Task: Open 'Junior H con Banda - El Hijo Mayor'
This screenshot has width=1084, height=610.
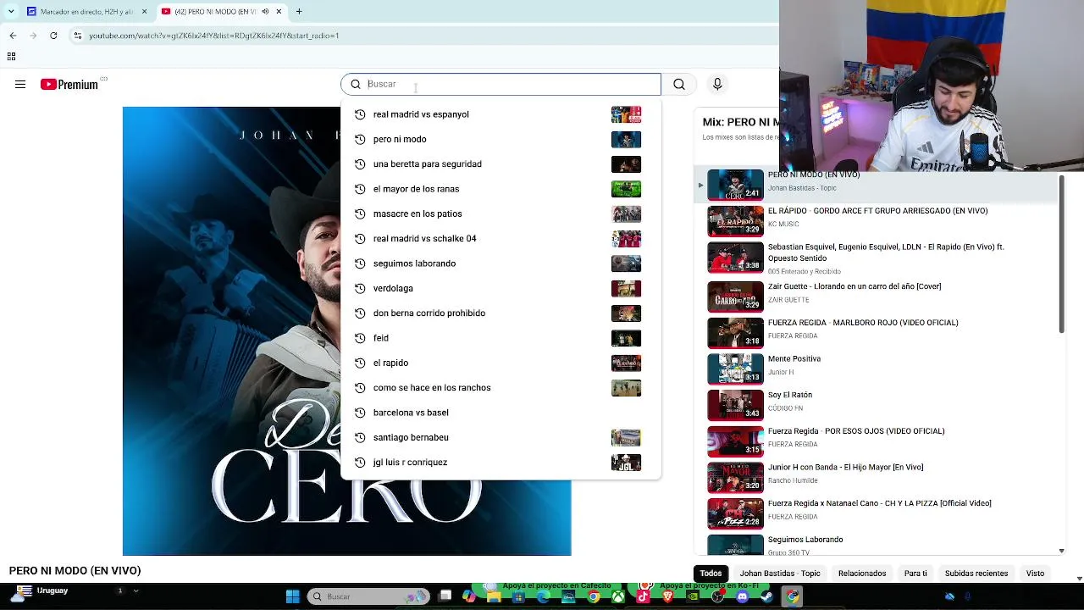Action: pyautogui.click(x=845, y=467)
